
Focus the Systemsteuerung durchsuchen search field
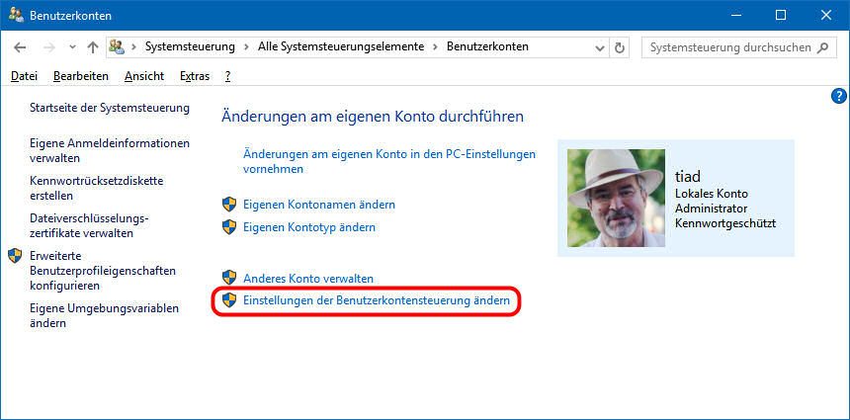pyautogui.click(x=729, y=47)
